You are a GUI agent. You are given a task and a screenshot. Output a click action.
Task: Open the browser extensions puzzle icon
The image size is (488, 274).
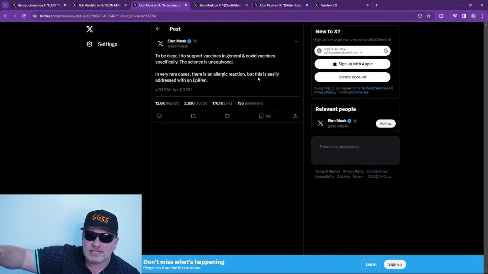[x=441, y=16]
